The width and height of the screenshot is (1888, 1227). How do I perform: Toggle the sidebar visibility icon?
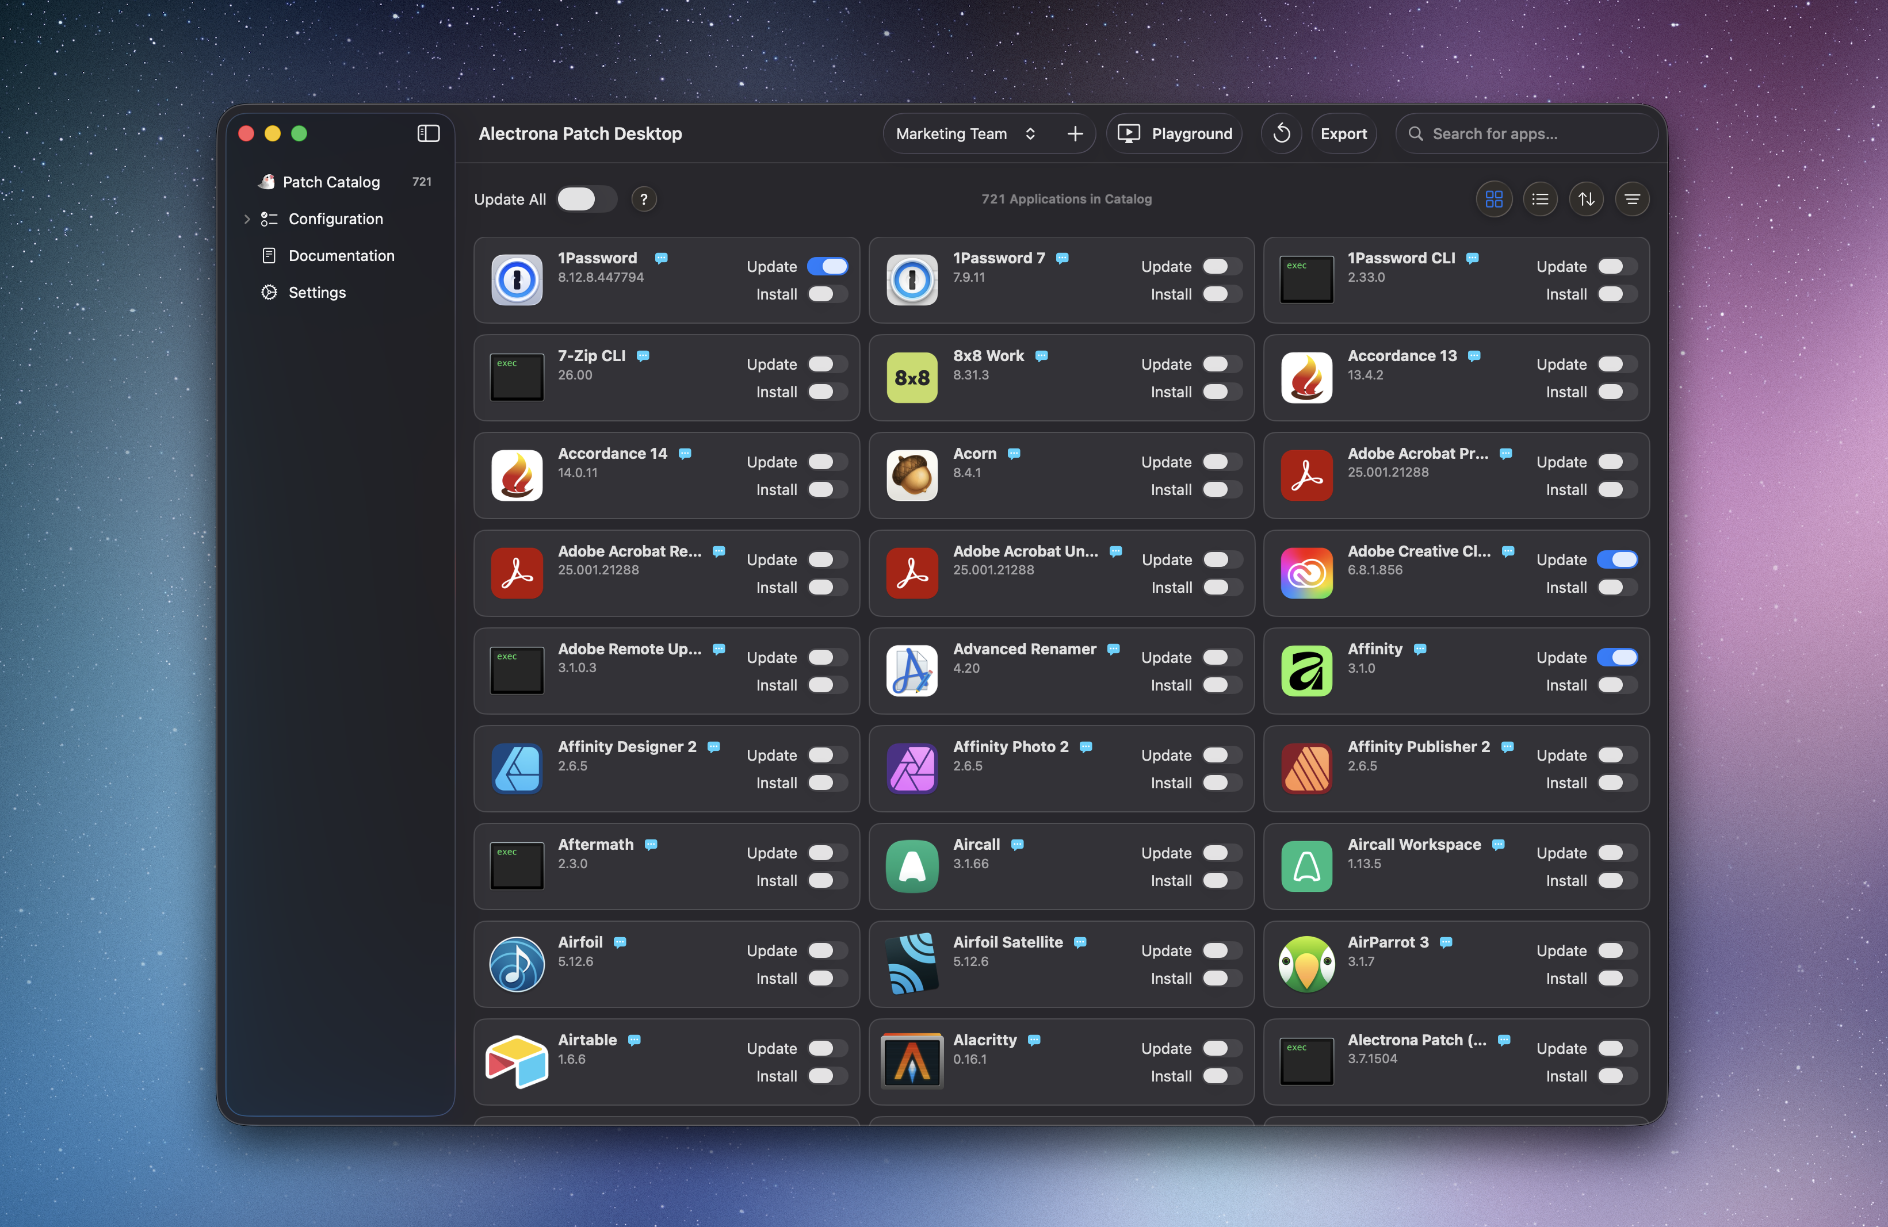click(x=429, y=133)
